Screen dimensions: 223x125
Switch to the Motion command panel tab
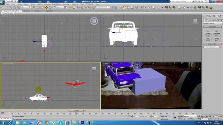214,16
